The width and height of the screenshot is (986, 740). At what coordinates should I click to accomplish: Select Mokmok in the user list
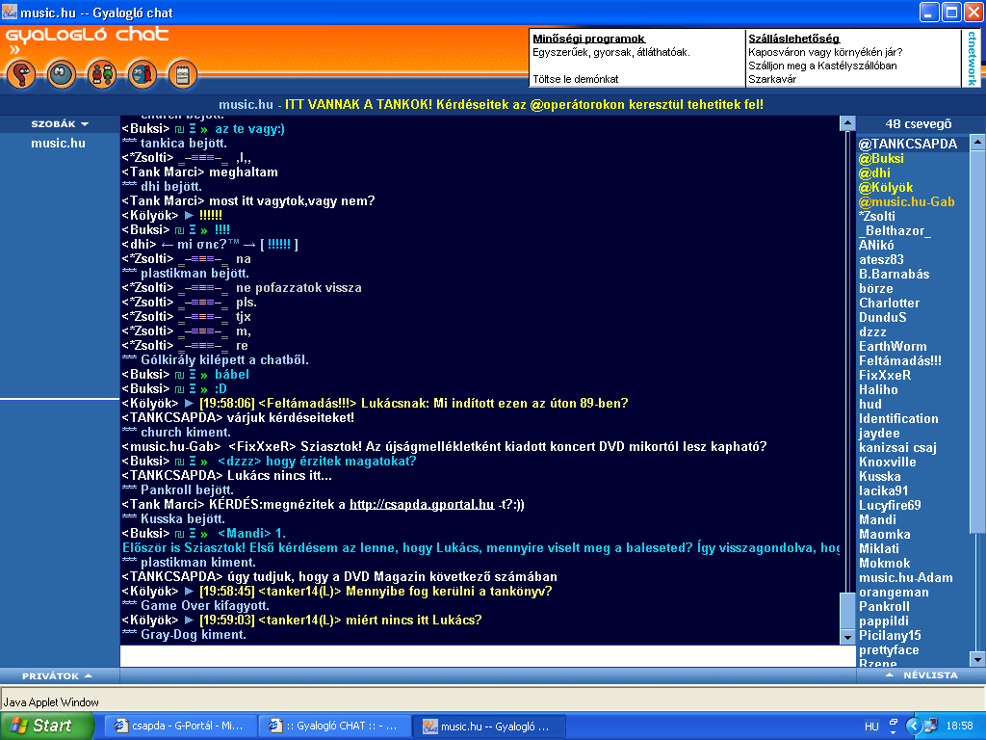(884, 564)
